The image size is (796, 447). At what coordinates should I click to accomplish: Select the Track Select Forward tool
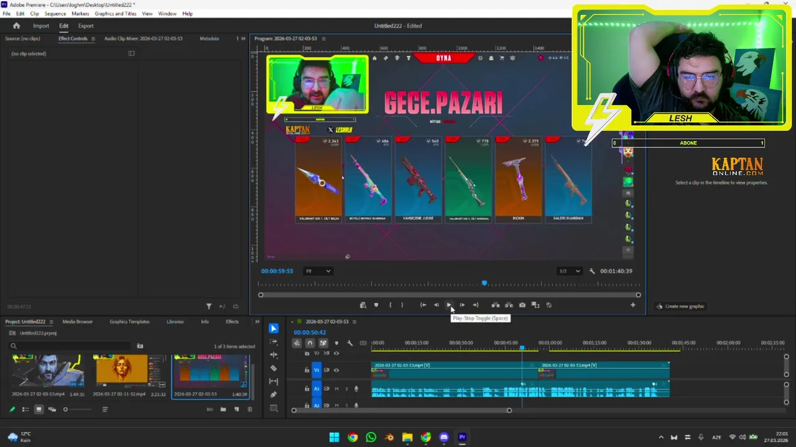point(274,342)
